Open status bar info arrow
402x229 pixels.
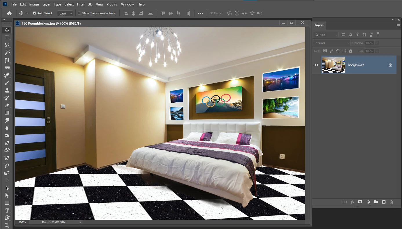click(x=80, y=222)
